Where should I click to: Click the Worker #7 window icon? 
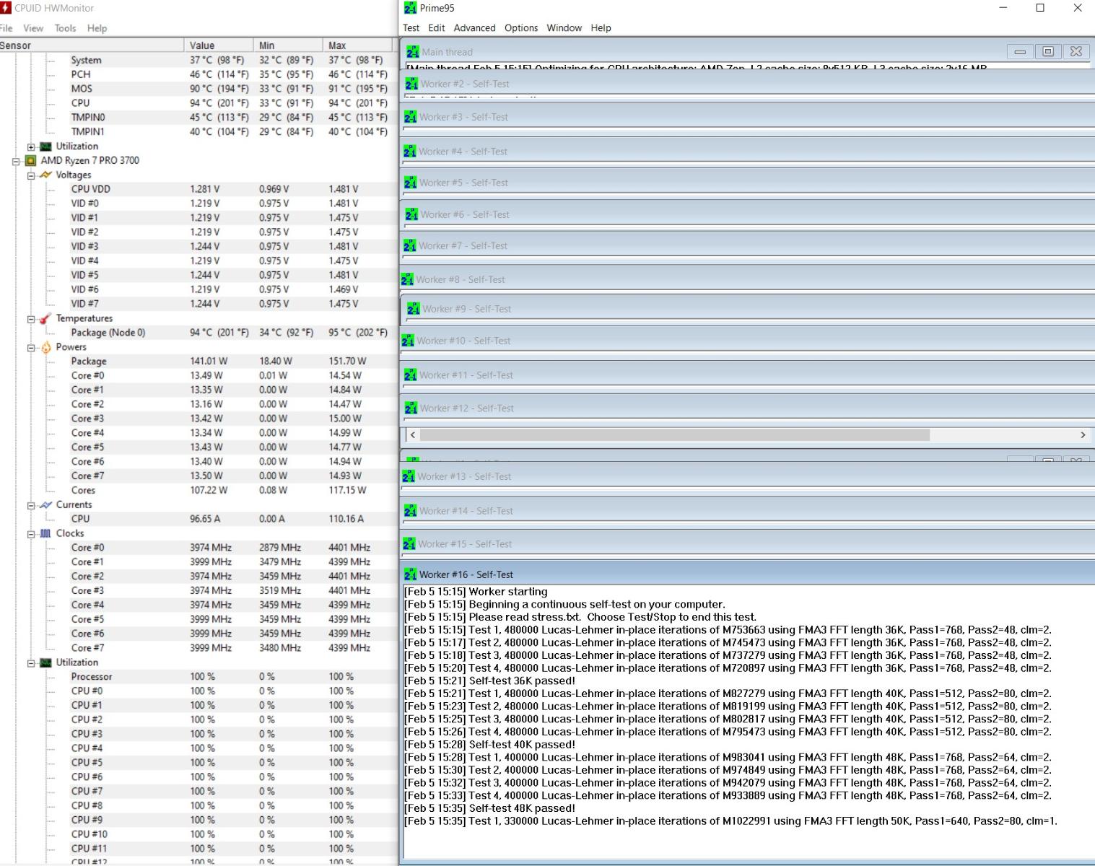pos(410,246)
